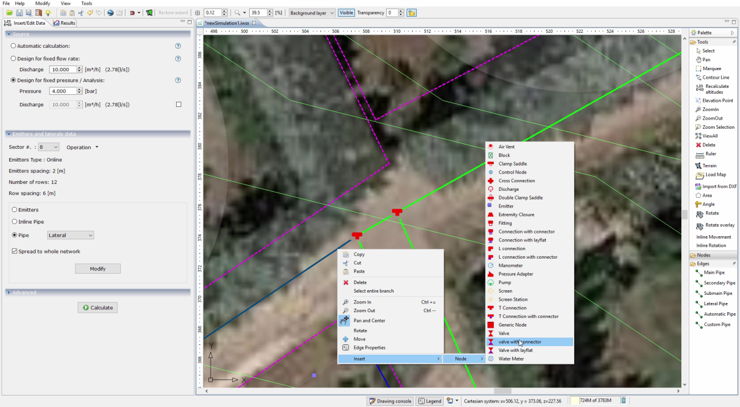Click the Rotate overlay tool

tap(719, 225)
